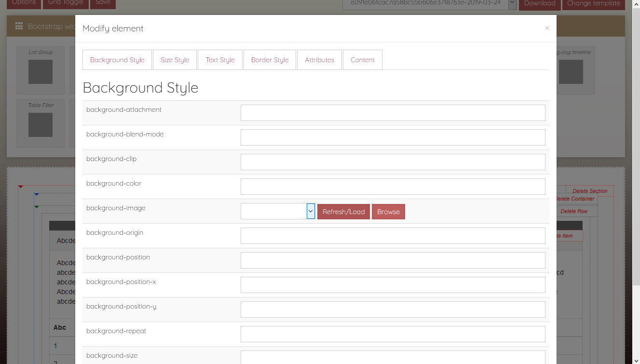Click the Delete Section link
The height and width of the screenshot is (364, 640).
[589, 191]
